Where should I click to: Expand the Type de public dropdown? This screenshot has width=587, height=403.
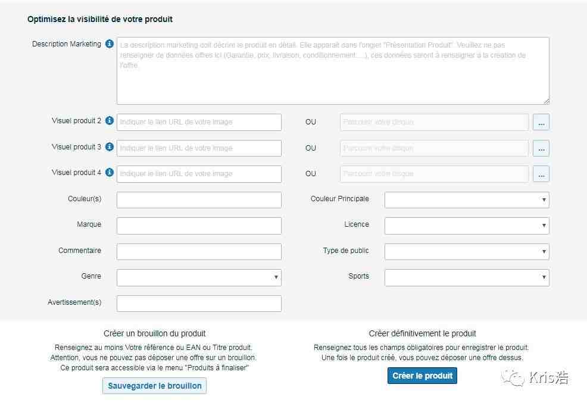pyautogui.click(x=467, y=251)
